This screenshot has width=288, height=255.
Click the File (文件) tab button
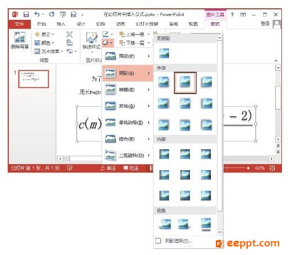19,24
